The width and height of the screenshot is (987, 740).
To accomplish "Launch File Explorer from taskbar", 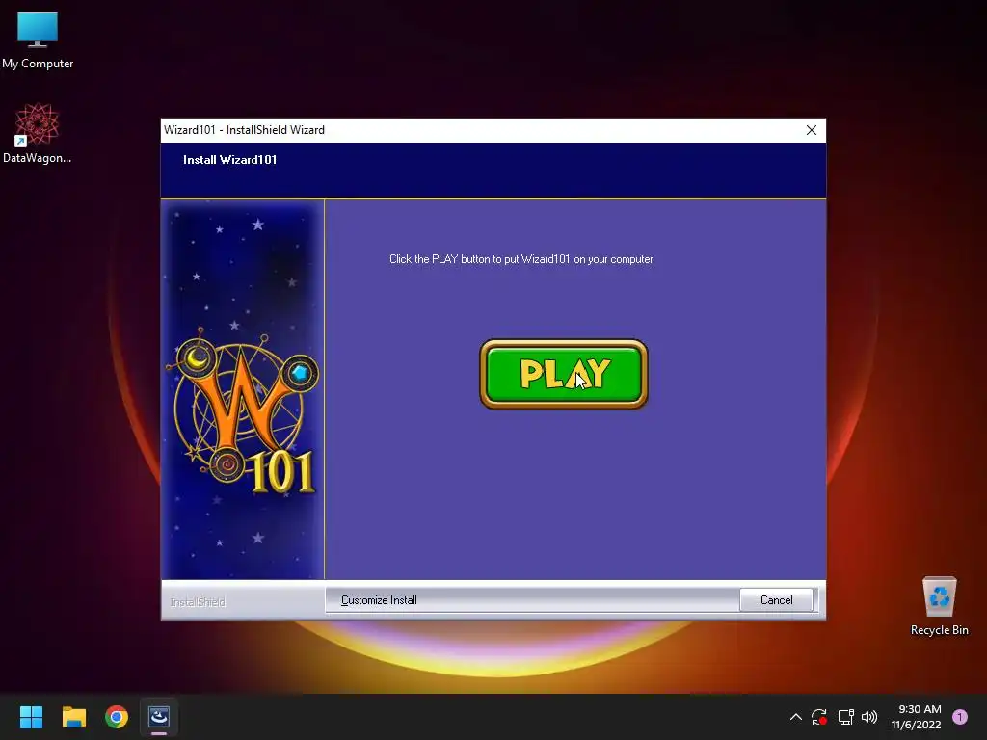I will (73, 717).
